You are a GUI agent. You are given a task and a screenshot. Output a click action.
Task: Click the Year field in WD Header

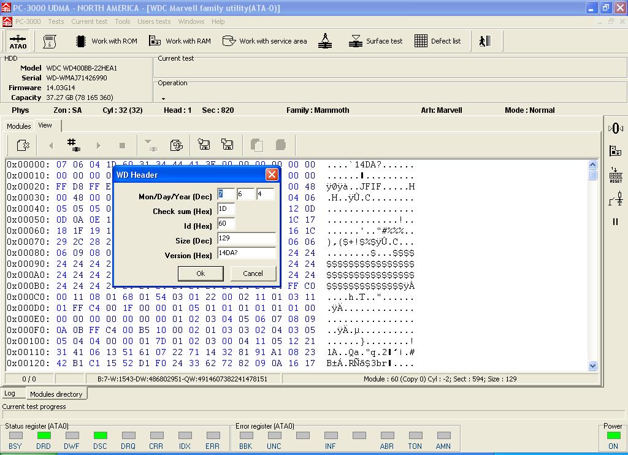266,194
